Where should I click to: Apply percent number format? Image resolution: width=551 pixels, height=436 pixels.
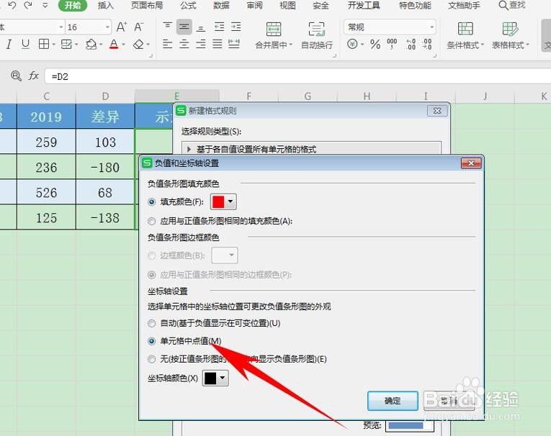pyautogui.click(x=375, y=45)
